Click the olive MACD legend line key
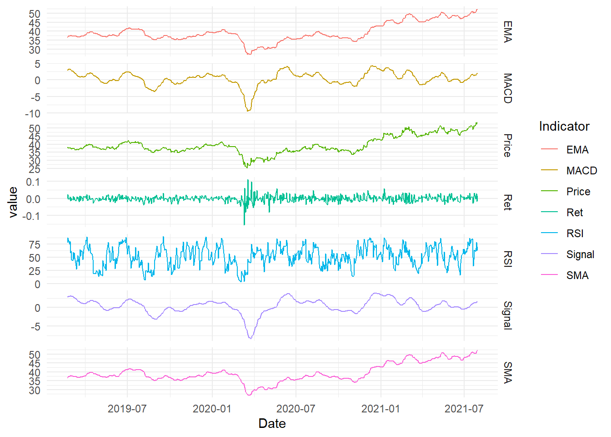Image resolution: width=611 pixels, height=437 pixels. (550, 170)
